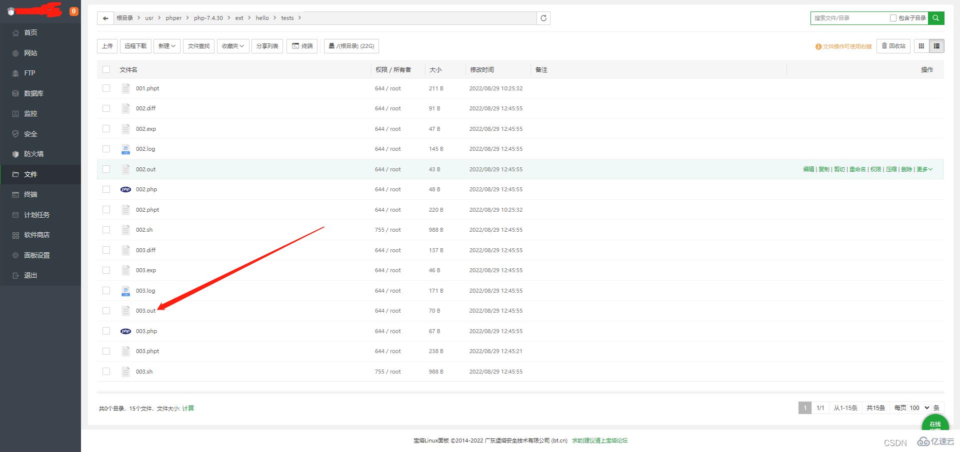Click the file icon of 001.phpt
The image size is (960, 452).
125,88
